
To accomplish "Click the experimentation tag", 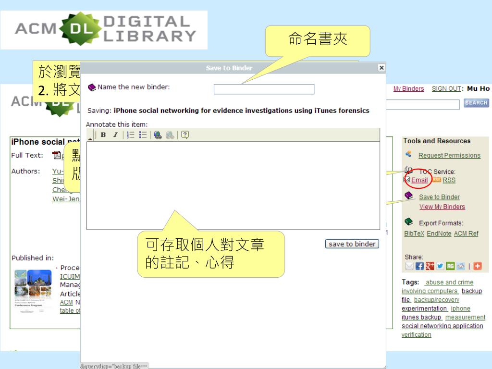I will coord(424,309).
